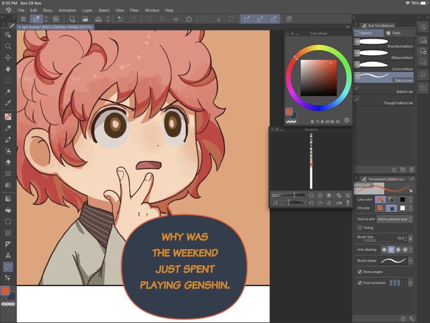Open Brush Size dynamics button
The height and width of the screenshot is (323, 430).
410,238
